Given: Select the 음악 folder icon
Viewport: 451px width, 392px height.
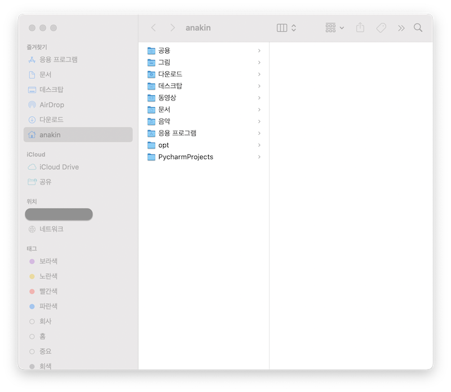Looking at the screenshot, I should (151, 121).
